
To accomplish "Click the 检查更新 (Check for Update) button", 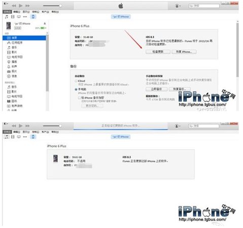I will click(158, 52).
